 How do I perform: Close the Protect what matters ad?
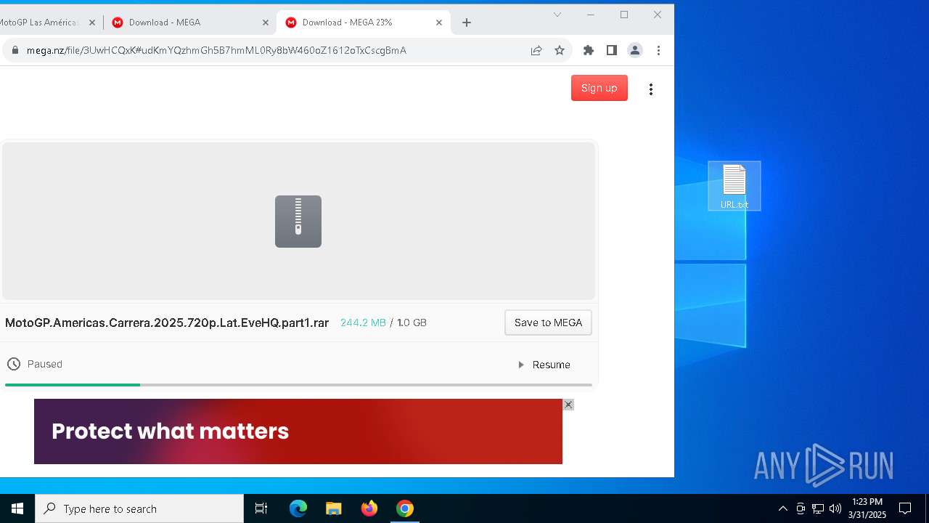coord(568,405)
